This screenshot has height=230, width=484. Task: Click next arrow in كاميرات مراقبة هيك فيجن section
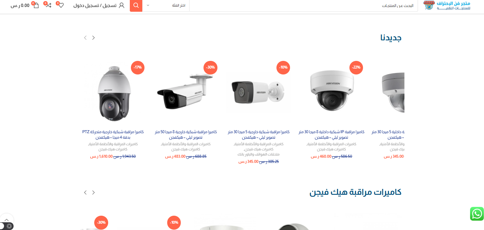[x=93, y=192]
